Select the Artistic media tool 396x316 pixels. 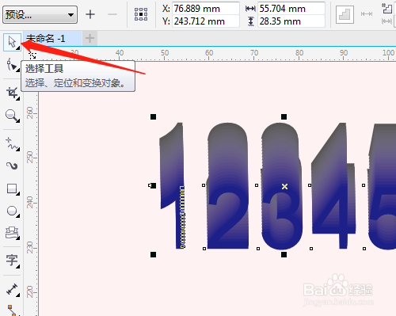pyautogui.click(x=12, y=166)
